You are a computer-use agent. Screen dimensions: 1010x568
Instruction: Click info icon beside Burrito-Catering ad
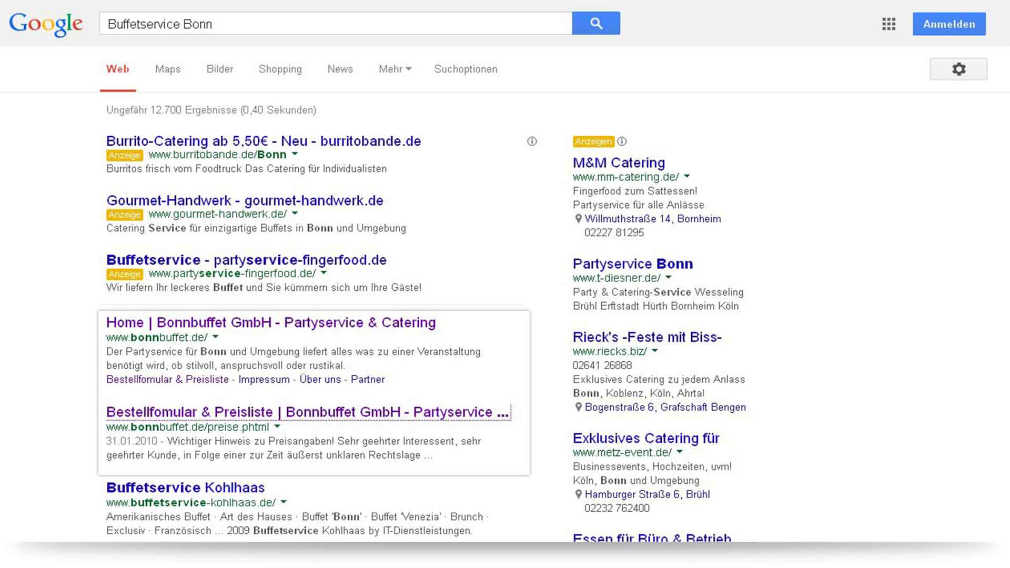(x=532, y=141)
